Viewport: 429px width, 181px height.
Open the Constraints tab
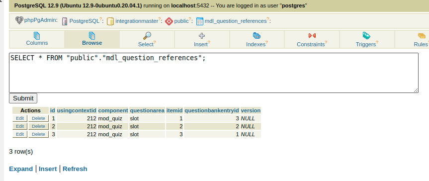pyautogui.click(x=312, y=39)
